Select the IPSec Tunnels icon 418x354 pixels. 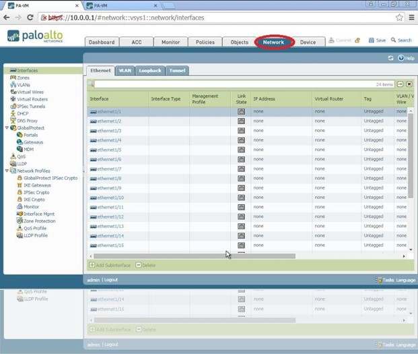(12, 107)
